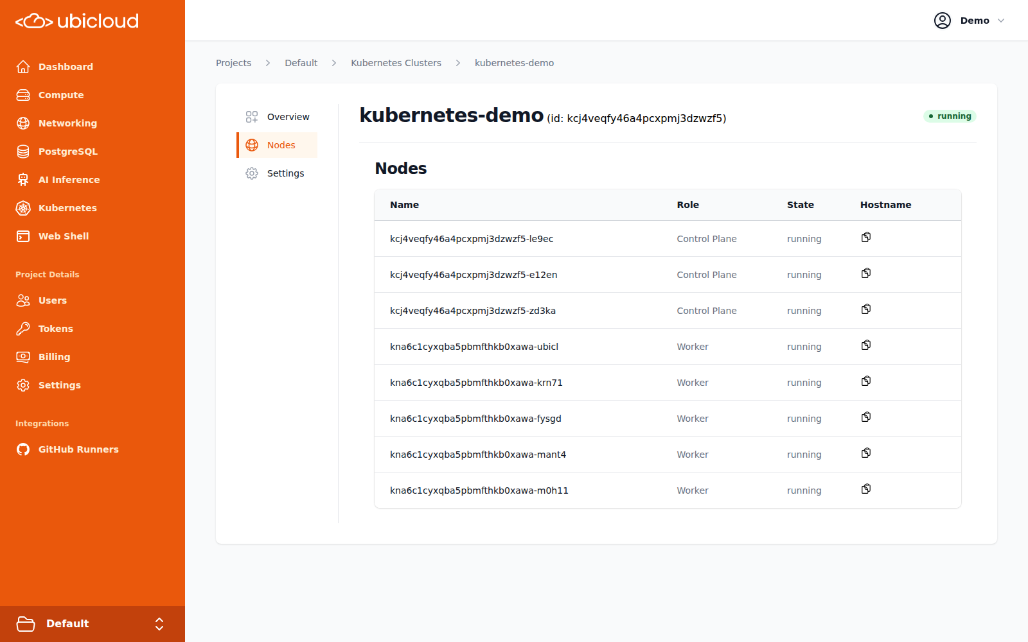Screen dimensions: 1028x642
Task: Click node name kna6c1cyxqba5pbmfthkb0xawa-krn71
Action: pos(476,383)
